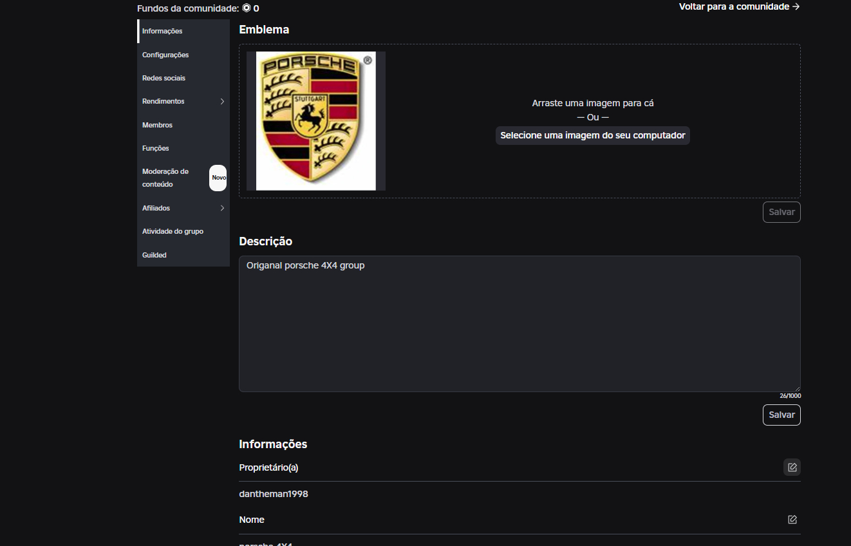Click Salvar below the description box
The width and height of the screenshot is (851, 546).
[x=781, y=415]
